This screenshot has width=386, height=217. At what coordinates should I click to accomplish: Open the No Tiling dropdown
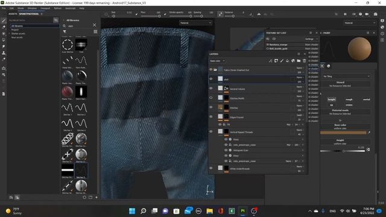click(346, 77)
